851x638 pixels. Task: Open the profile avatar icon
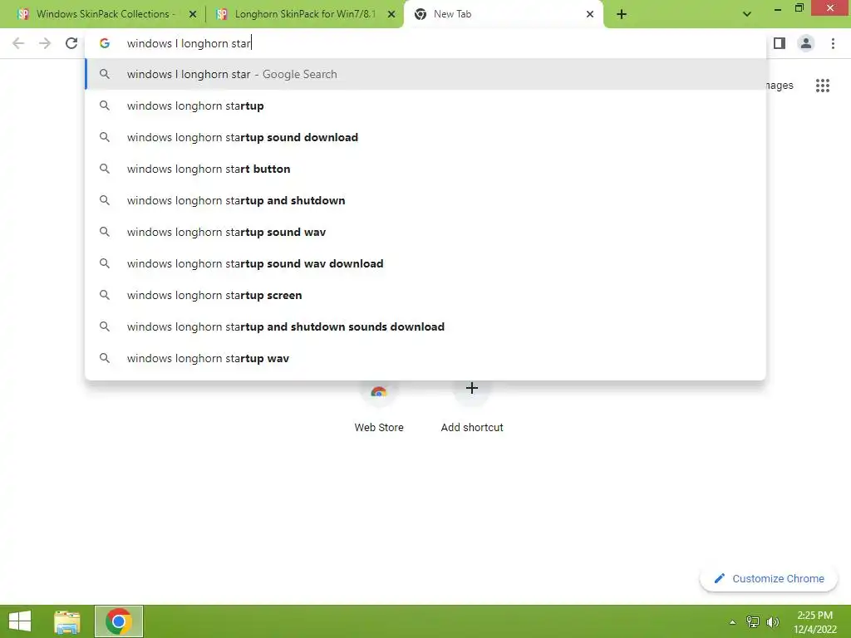[x=806, y=43]
